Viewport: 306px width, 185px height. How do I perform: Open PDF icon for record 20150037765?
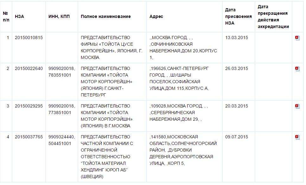297,137
